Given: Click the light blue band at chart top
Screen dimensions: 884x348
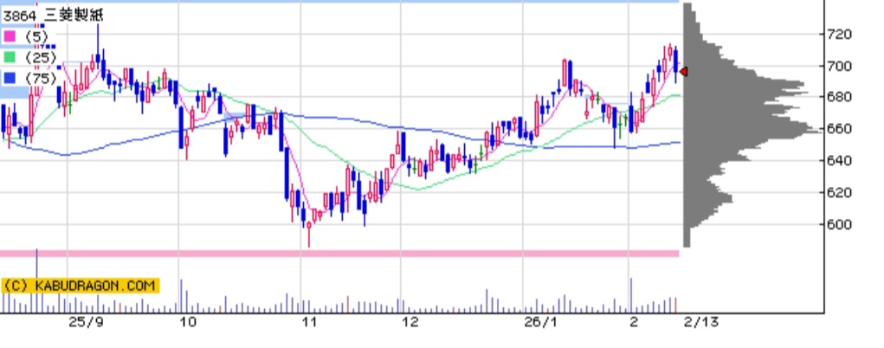Looking at the screenshot, I should point(346,2).
